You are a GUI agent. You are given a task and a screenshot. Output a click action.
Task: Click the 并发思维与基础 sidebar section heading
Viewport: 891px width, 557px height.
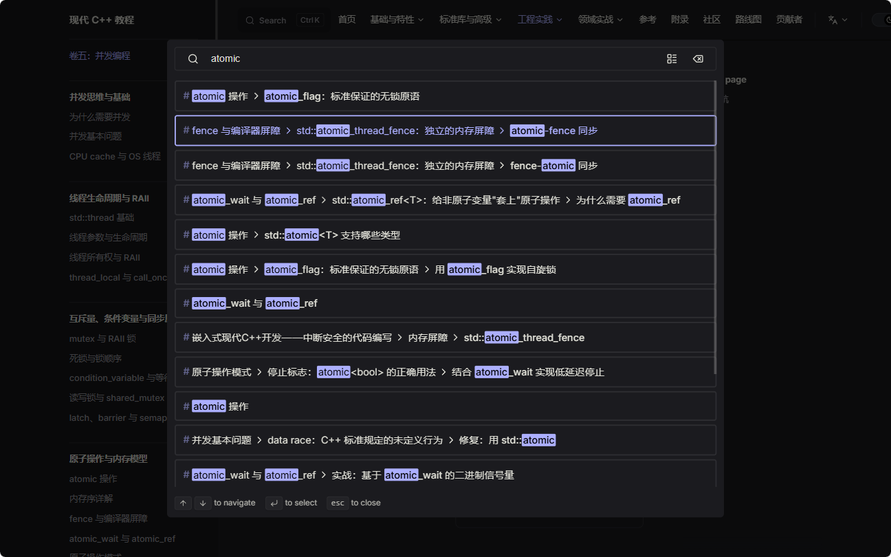tap(100, 97)
